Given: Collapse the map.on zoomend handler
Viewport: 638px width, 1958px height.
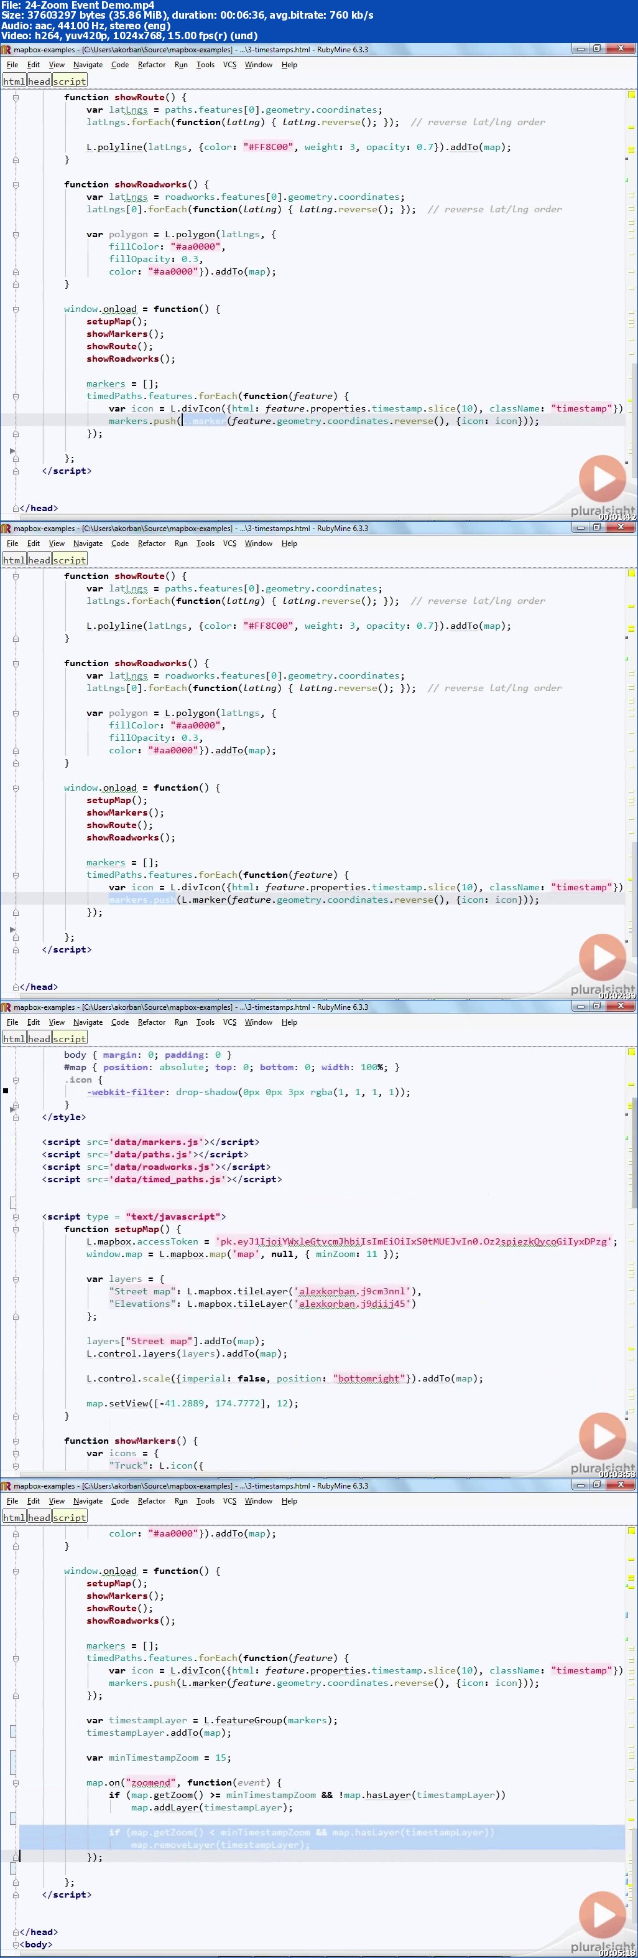Looking at the screenshot, I should pyautogui.click(x=15, y=1782).
